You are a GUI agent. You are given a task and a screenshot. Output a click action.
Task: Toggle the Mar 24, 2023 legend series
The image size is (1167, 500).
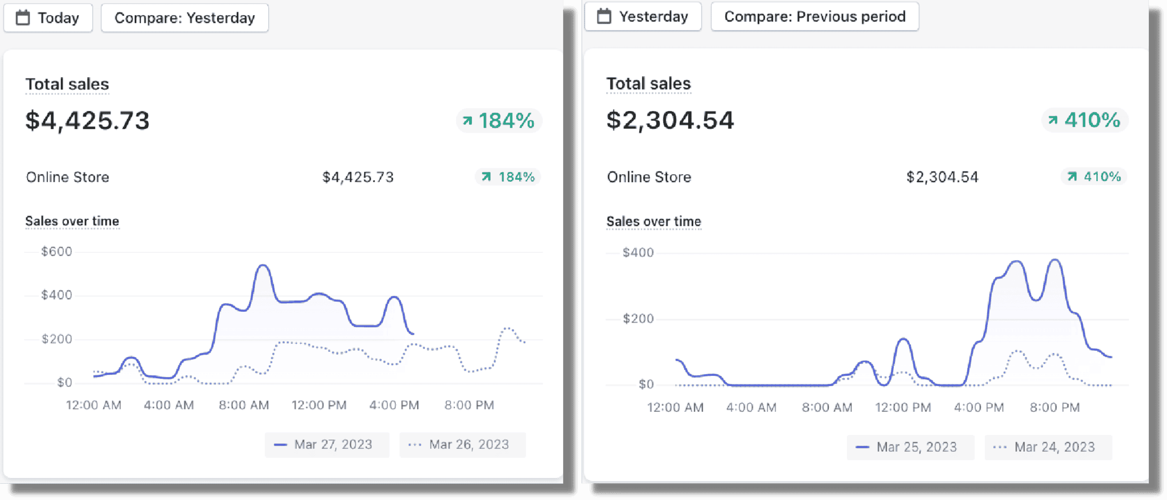(x=1048, y=447)
